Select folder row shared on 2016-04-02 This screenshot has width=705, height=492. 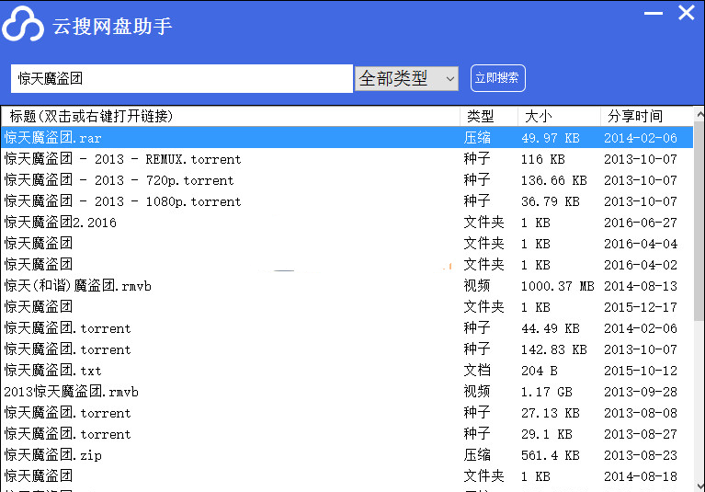click(347, 265)
